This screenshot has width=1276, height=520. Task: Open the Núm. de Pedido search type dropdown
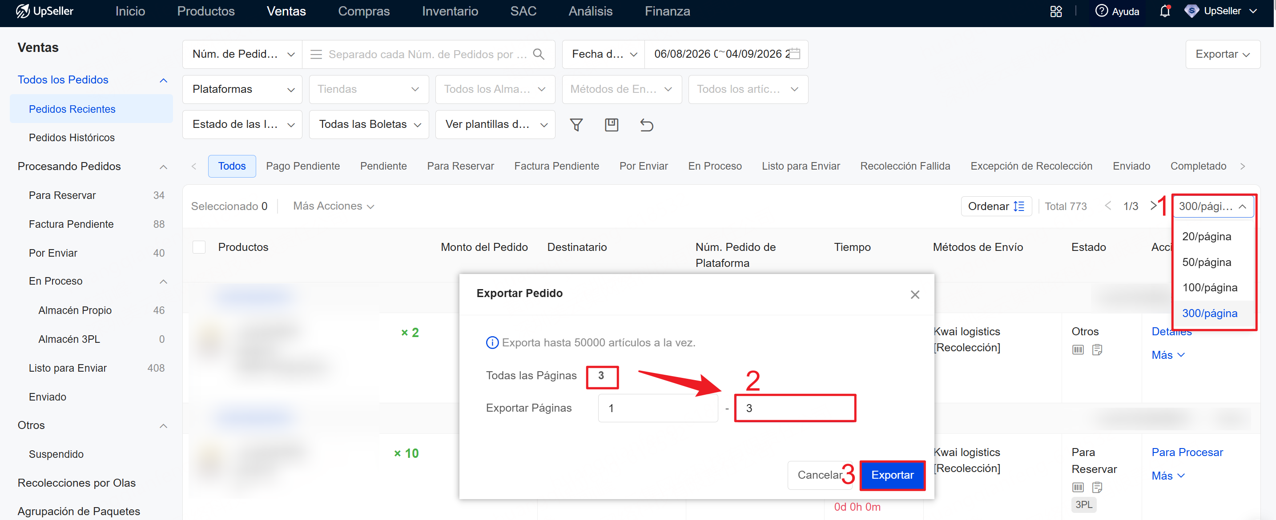point(242,54)
